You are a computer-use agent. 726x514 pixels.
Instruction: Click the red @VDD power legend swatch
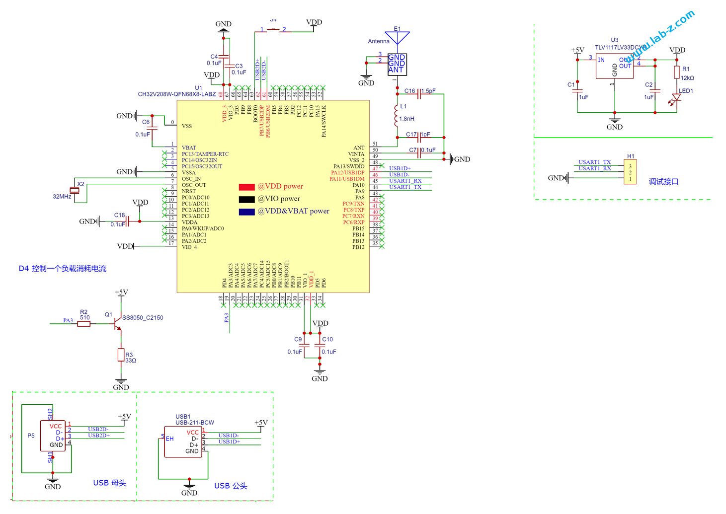[x=247, y=187]
